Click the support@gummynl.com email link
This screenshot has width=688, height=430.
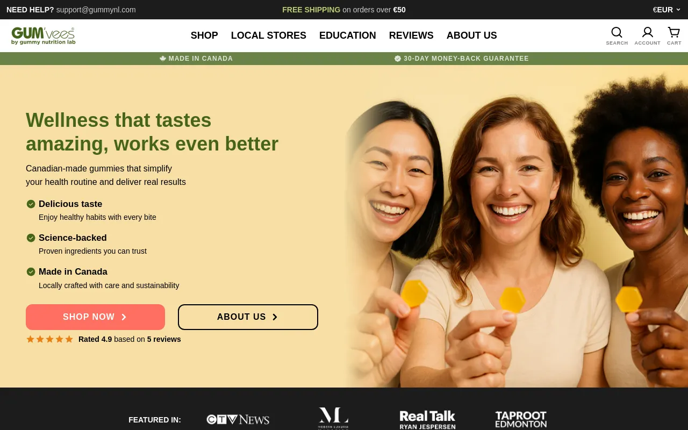tap(96, 10)
